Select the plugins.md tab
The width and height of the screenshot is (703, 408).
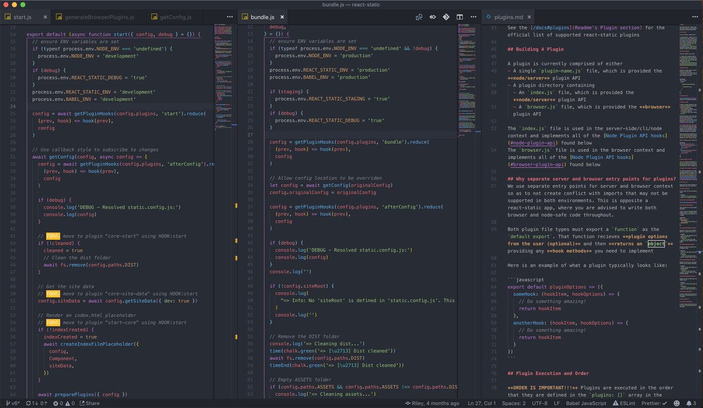[x=507, y=17]
